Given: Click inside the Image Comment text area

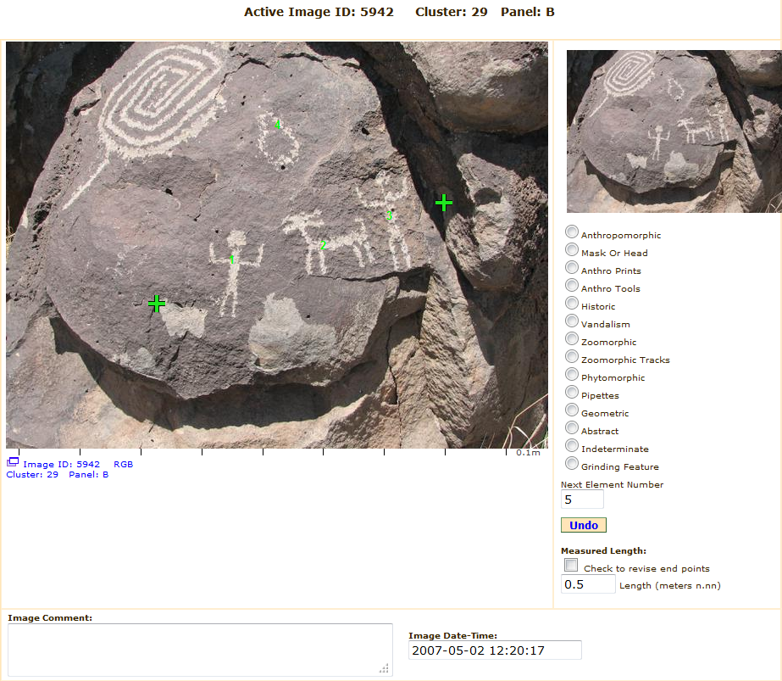Looking at the screenshot, I should (x=200, y=650).
